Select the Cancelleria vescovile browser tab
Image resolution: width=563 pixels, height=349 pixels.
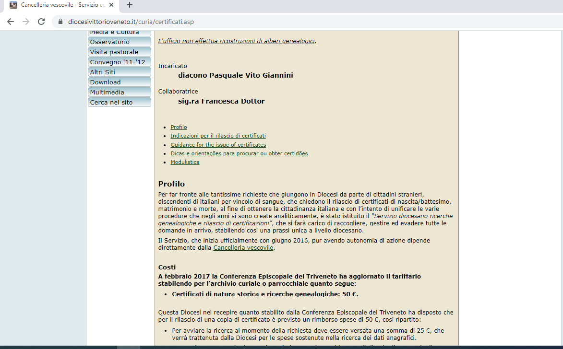point(62,5)
